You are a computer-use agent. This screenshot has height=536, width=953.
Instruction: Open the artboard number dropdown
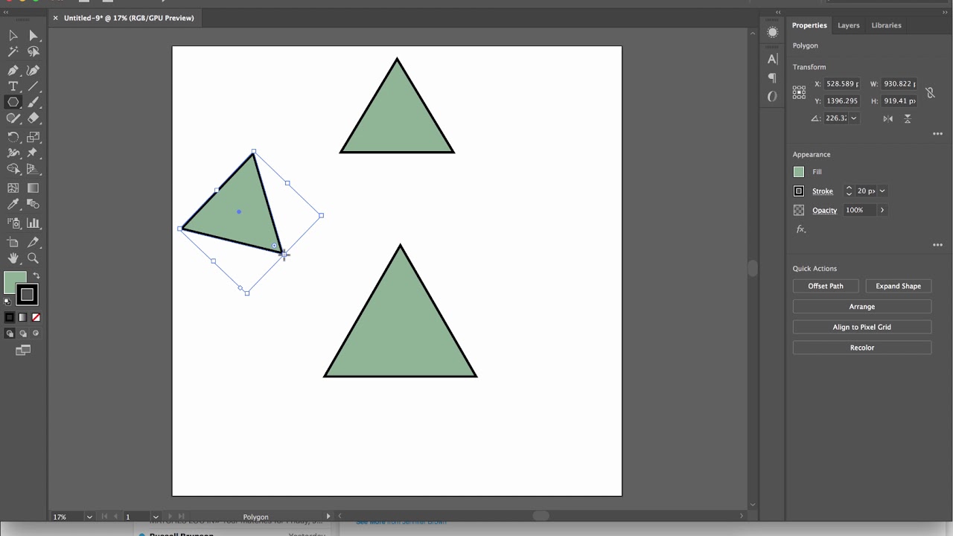coord(156,517)
